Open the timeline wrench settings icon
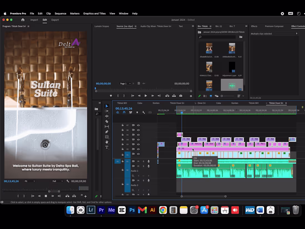The image size is (305, 229). point(144,112)
